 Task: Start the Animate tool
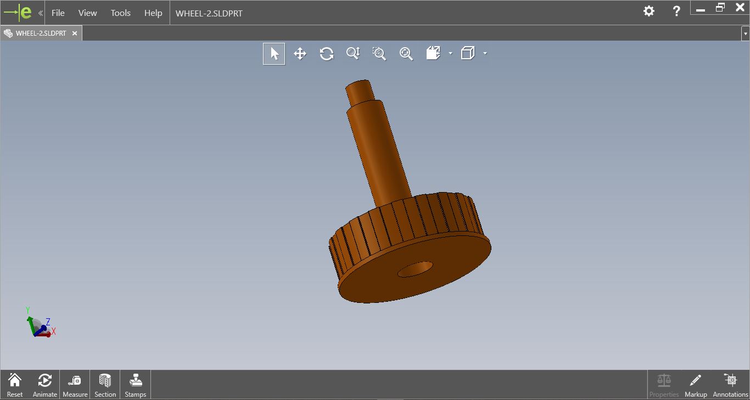[44, 385]
